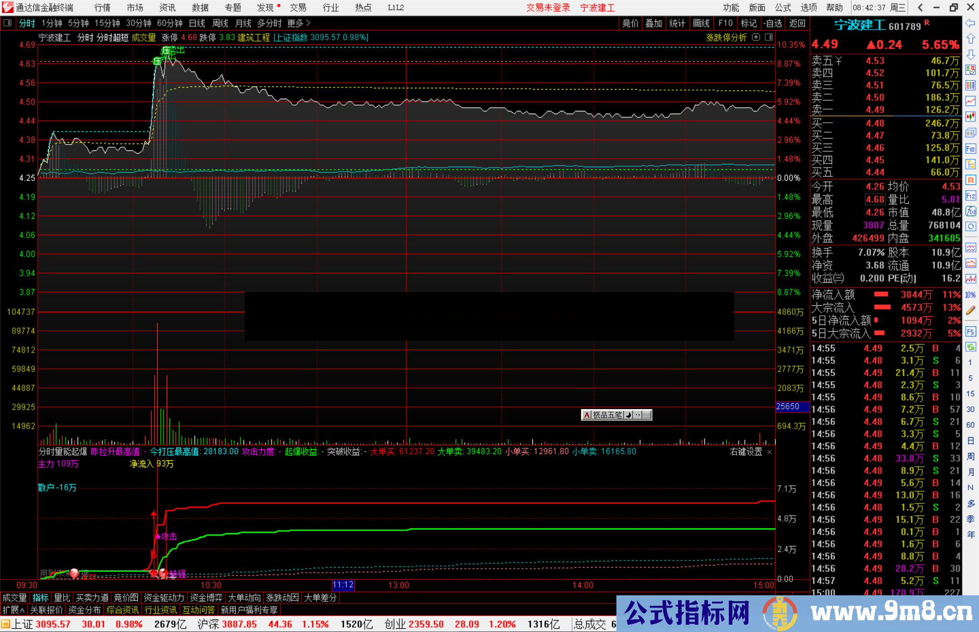Toggle 自选 watchlist membership
The width and height of the screenshot is (979, 632).
[x=772, y=23]
